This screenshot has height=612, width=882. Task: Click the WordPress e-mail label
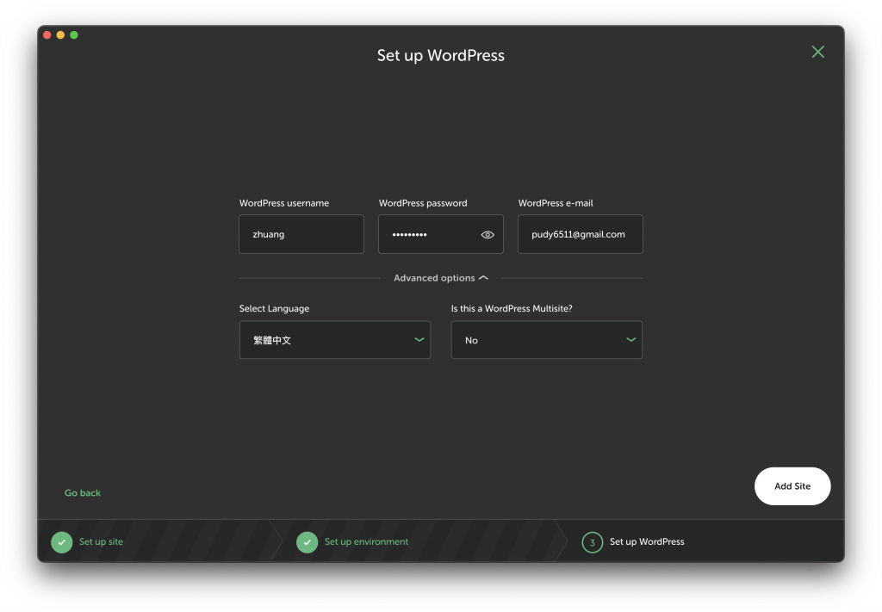click(556, 203)
